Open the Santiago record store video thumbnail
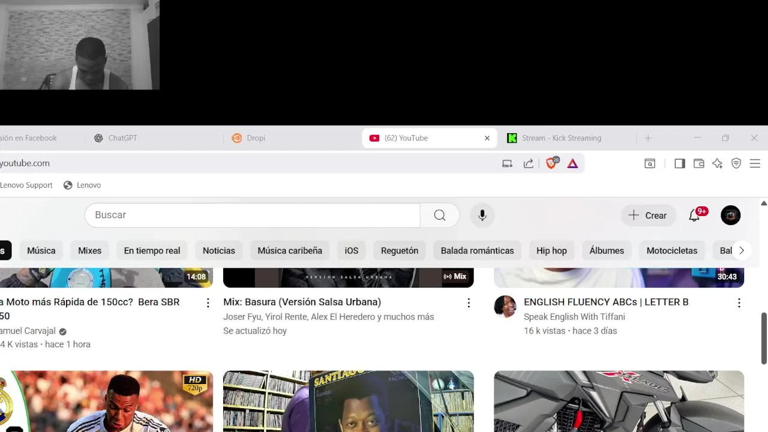 click(x=348, y=401)
